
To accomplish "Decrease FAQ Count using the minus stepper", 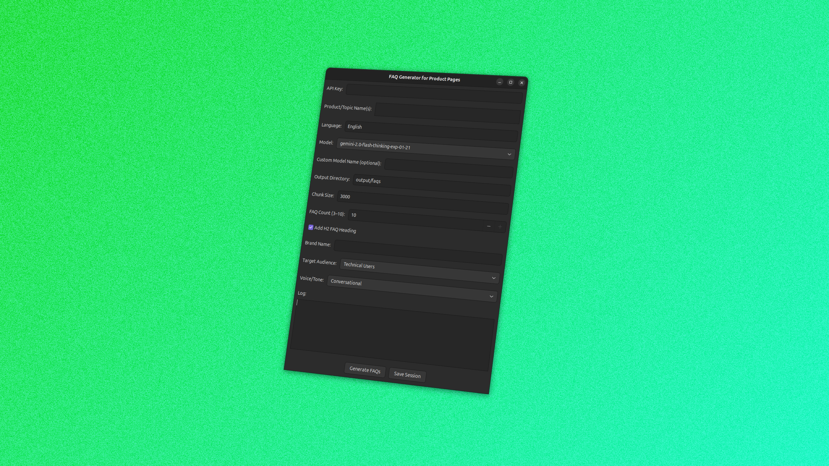I will click(488, 227).
